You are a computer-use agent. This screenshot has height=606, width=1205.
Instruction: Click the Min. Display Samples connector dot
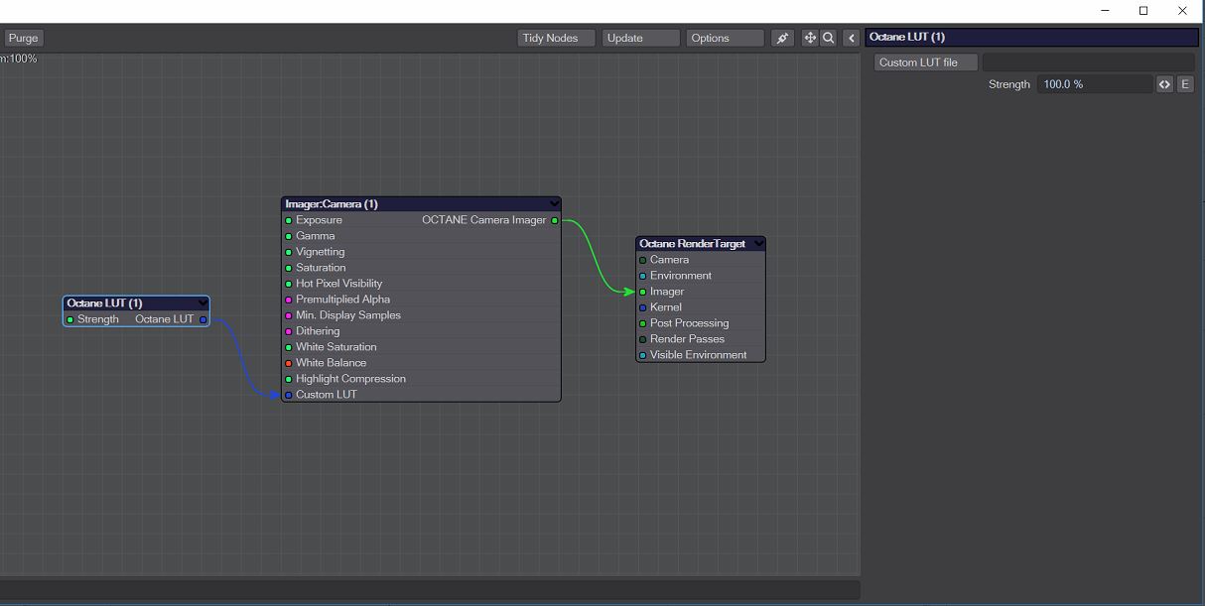click(x=289, y=315)
